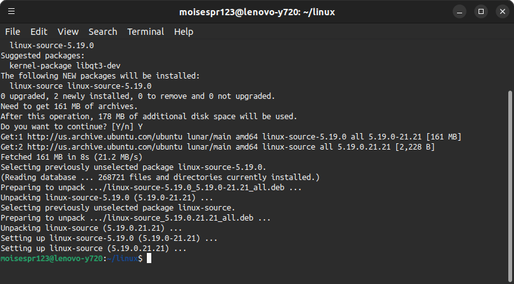The width and height of the screenshot is (514, 284).
Task: Open the Edit menu
Action: coord(39,32)
